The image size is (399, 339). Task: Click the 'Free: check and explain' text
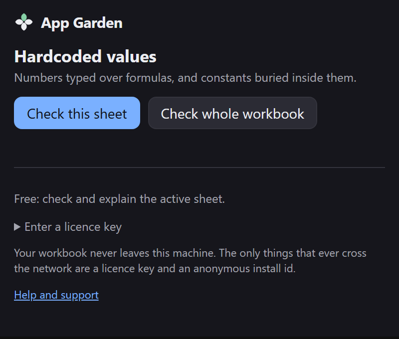coord(120,199)
